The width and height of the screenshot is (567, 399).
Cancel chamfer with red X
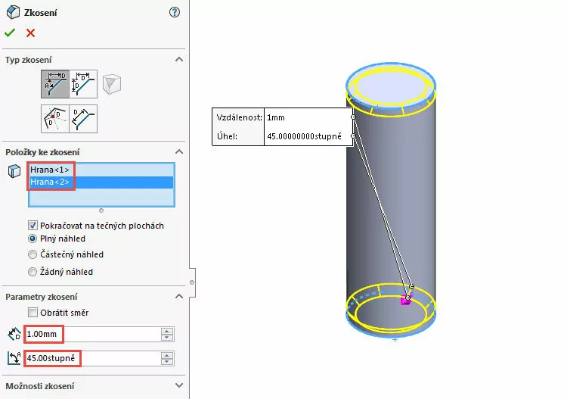coord(30,33)
